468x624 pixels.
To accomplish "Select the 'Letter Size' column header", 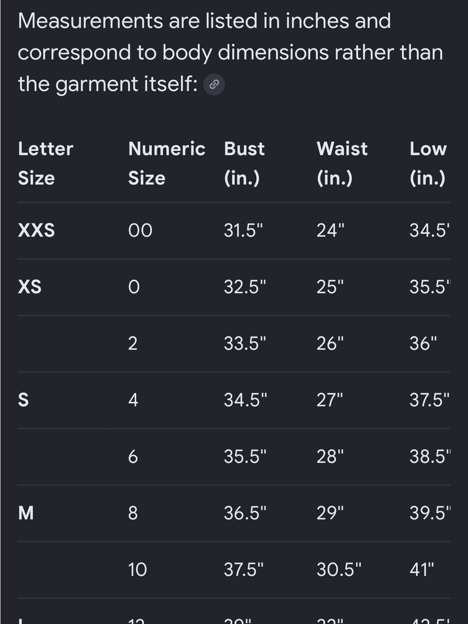I will pyautogui.click(x=45, y=163).
